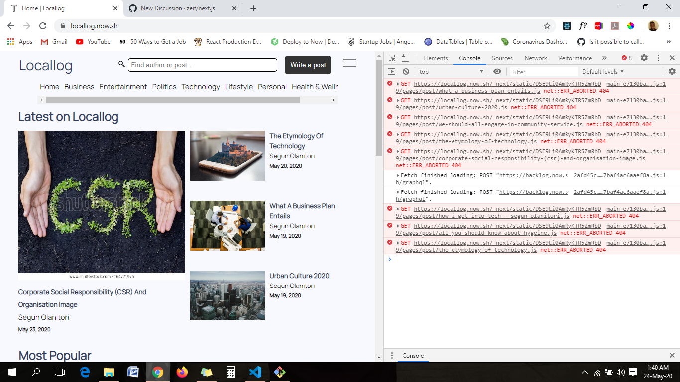680x382 pixels.
Task: Switch to the Network panel
Action: point(536,58)
